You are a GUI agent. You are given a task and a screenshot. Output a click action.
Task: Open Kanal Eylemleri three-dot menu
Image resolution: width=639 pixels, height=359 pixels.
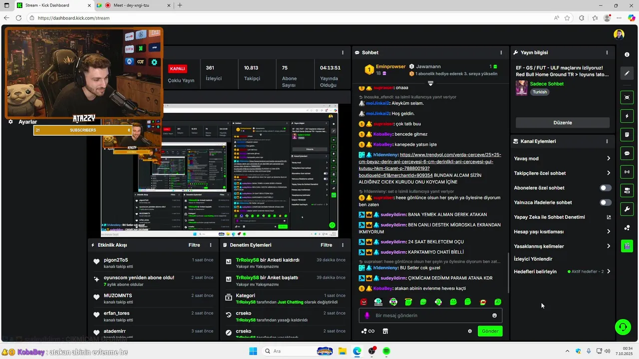[x=607, y=141]
